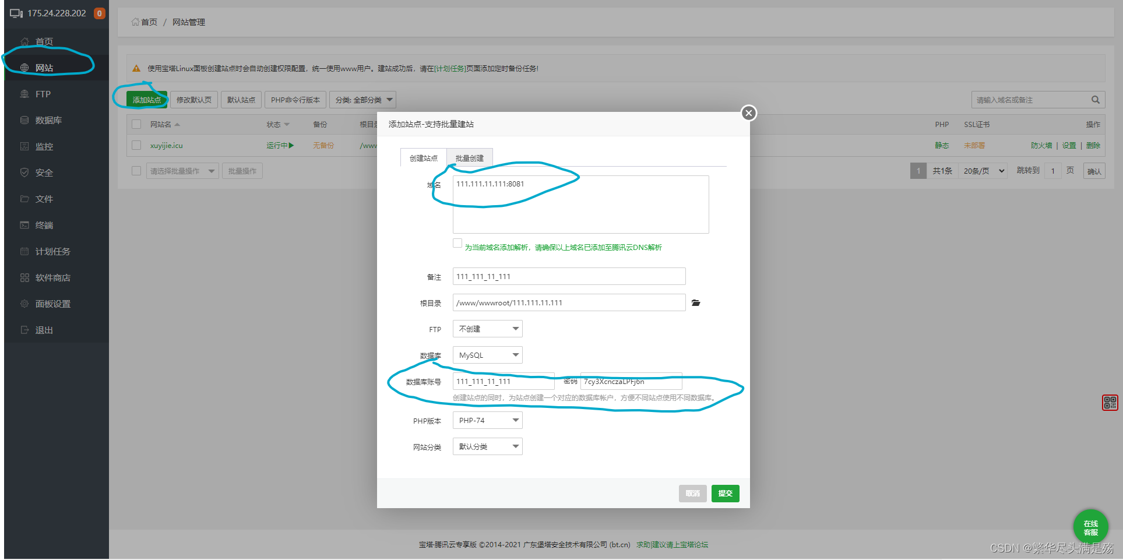Image resolution: width=1123 pixels, height=560 pixels.
Task: Click the 退出 logout sidebar icon
Action: click(24, 330)
